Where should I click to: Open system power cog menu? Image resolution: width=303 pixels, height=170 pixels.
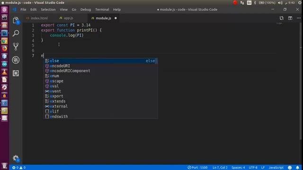(300, 3)
